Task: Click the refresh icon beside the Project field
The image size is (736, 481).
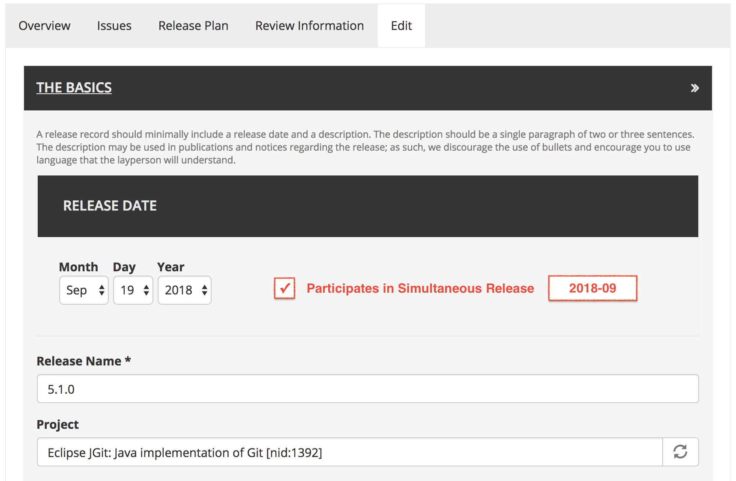Action: pos(680,452)
